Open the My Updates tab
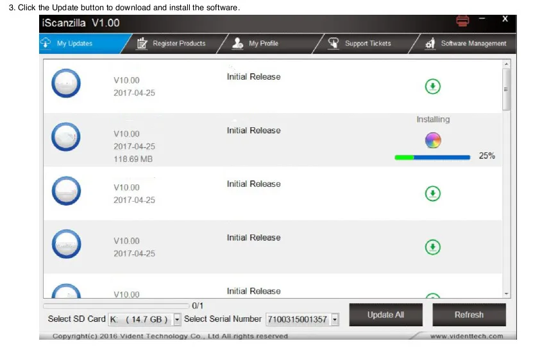This screenshot has width=558, height=359. pyautogui.click(x=83, y=44)
